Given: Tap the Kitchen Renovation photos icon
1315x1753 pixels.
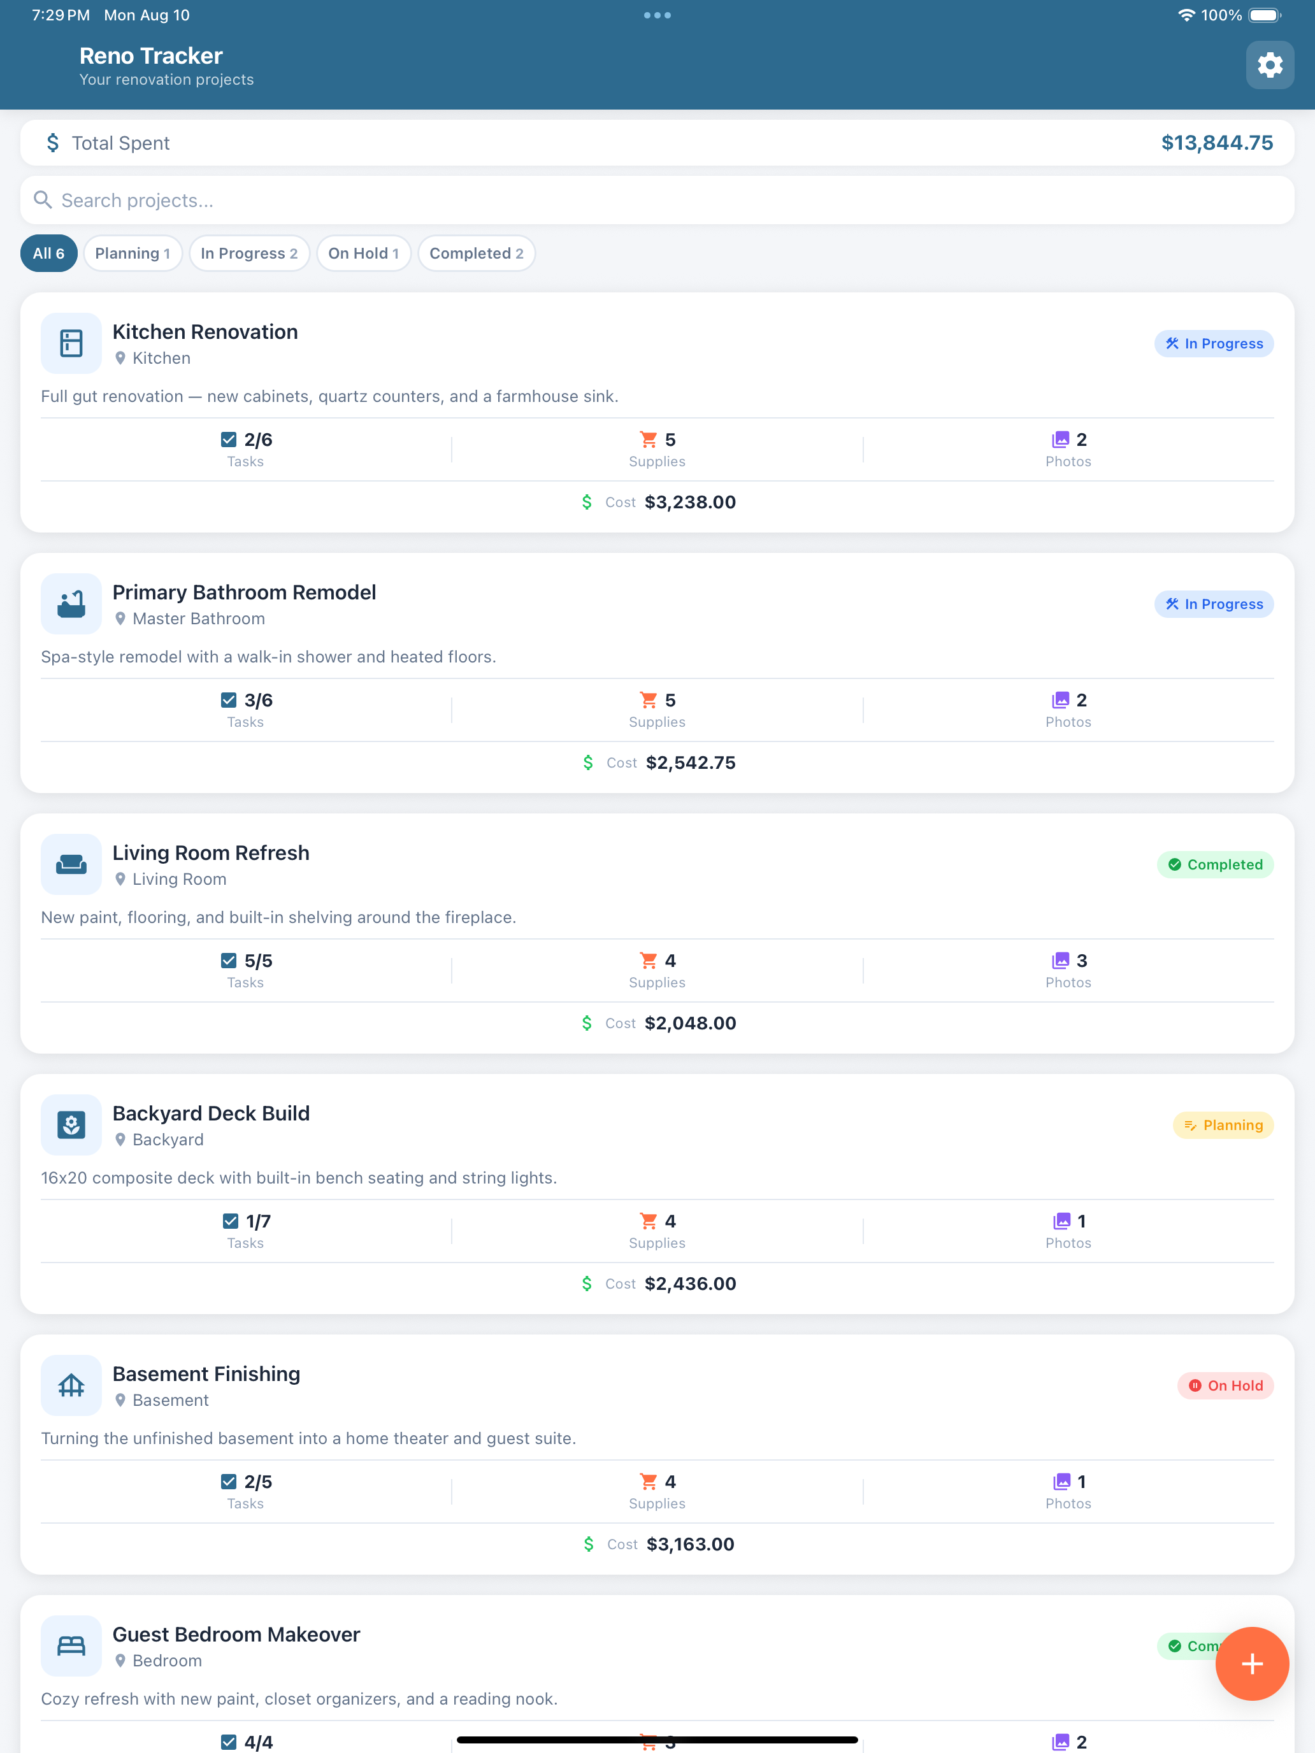Looking at the screenshot, I should 1060,439.
